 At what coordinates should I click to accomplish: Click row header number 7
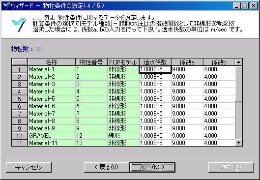[x=19, y=114]
